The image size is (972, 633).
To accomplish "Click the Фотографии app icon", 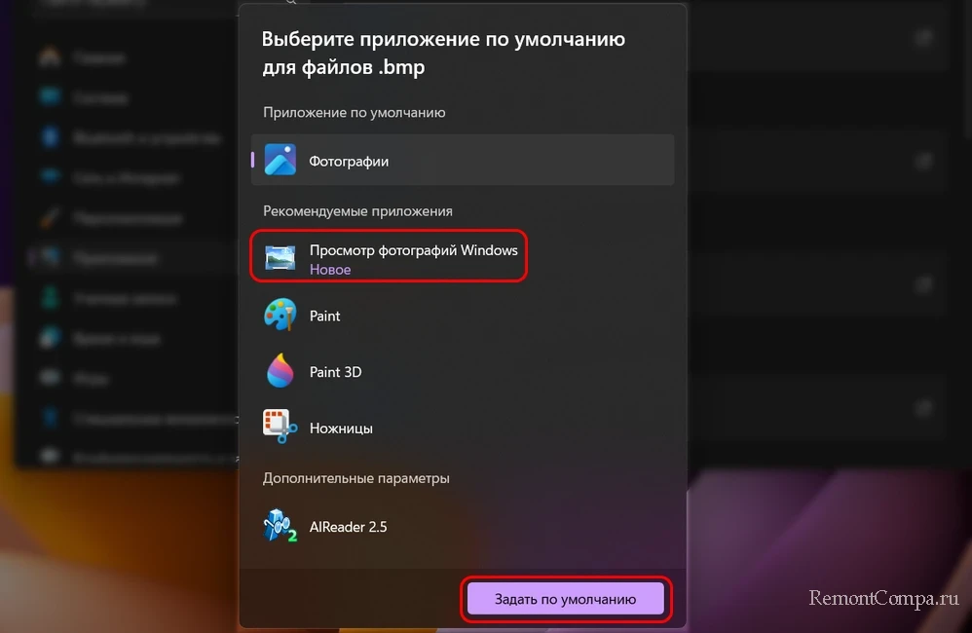I will click(x=280, y=160).
